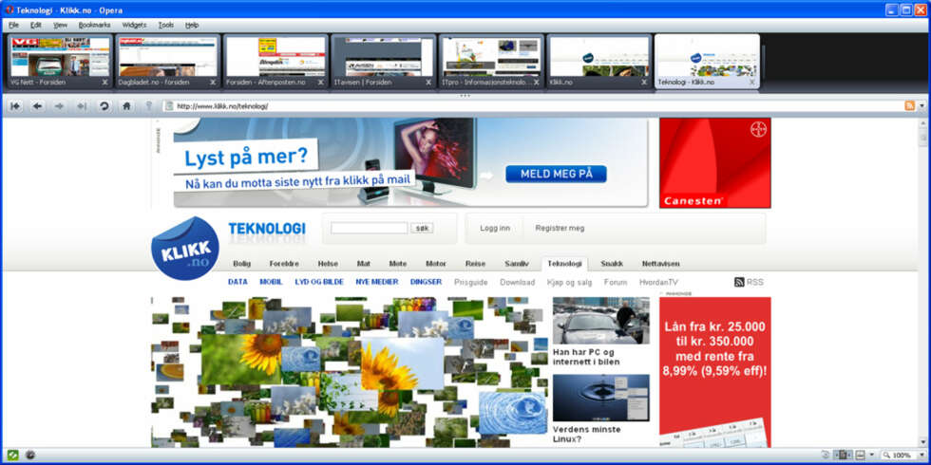Click the Prisguide link
The height and width of the screenshot is (465, 931).
471,283
